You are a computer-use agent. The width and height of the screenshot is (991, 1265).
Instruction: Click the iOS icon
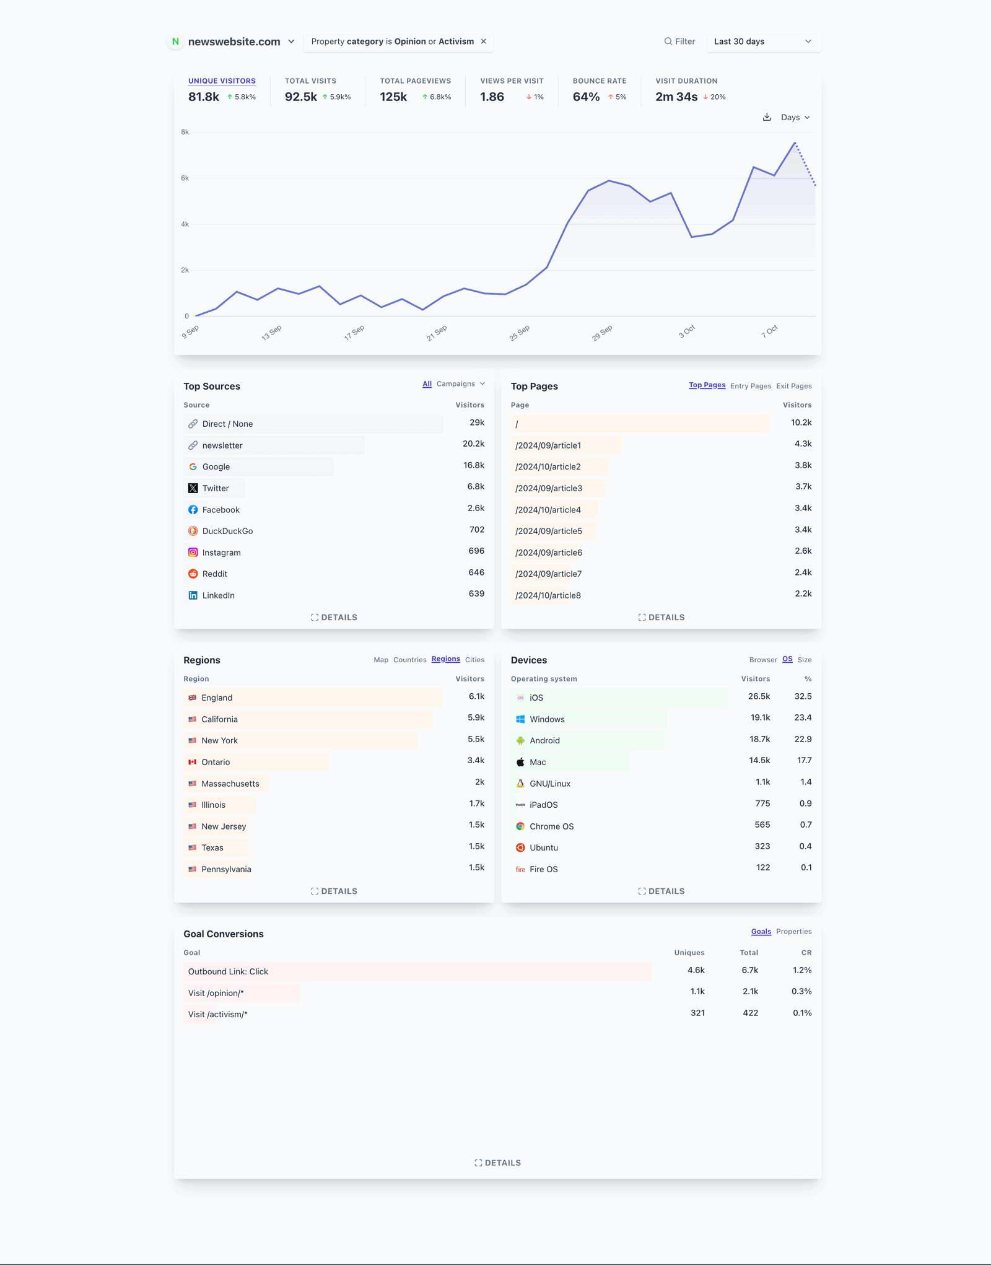coord(520,698)
